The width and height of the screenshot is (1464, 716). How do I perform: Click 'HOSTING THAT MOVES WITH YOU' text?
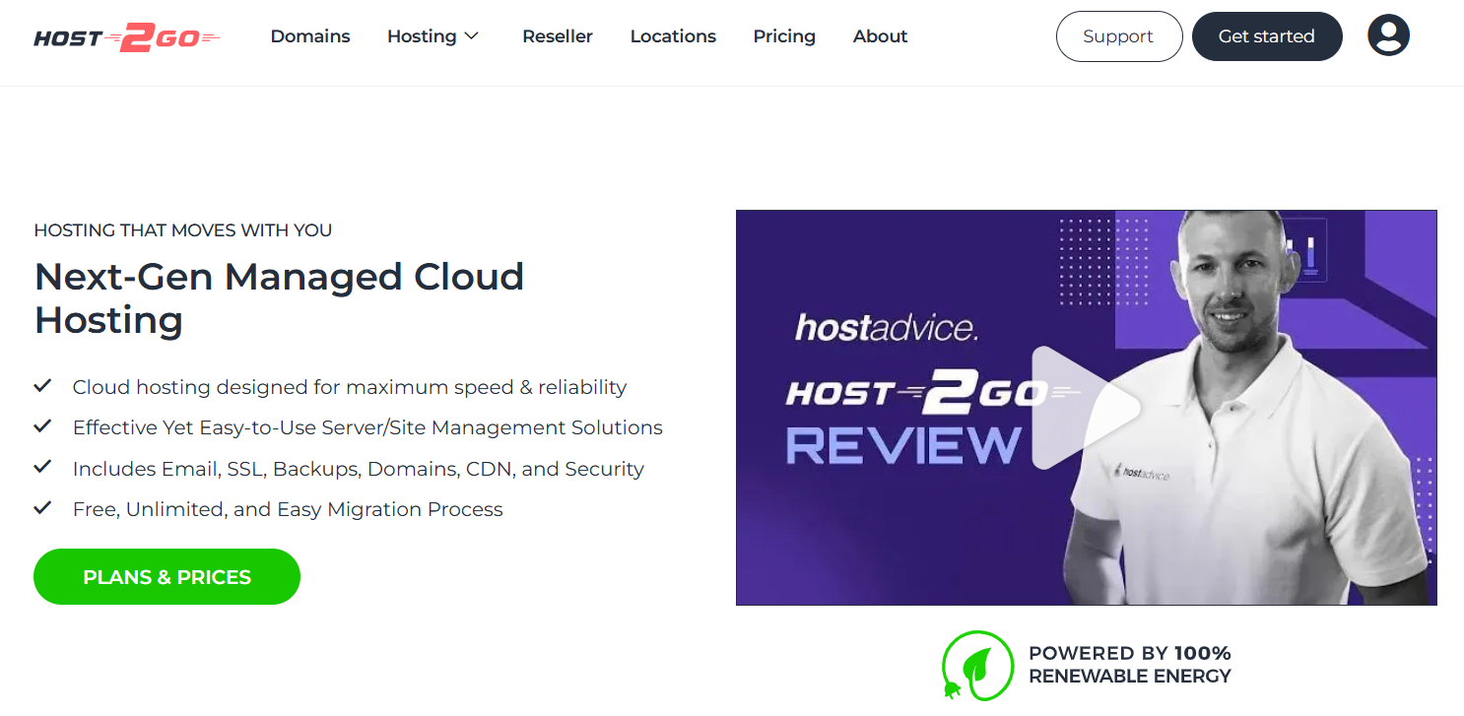point(183,230)
